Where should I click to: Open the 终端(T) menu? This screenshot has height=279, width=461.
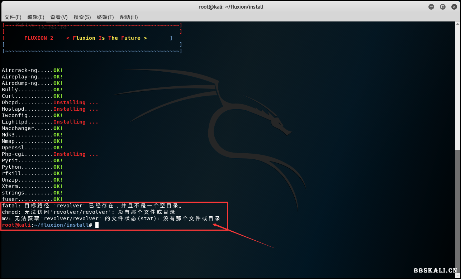tap(105, 17)
